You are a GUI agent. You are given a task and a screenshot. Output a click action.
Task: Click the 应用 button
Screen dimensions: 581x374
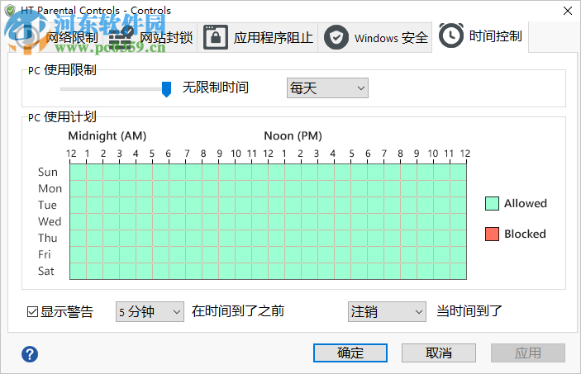[x=528, y=353]
